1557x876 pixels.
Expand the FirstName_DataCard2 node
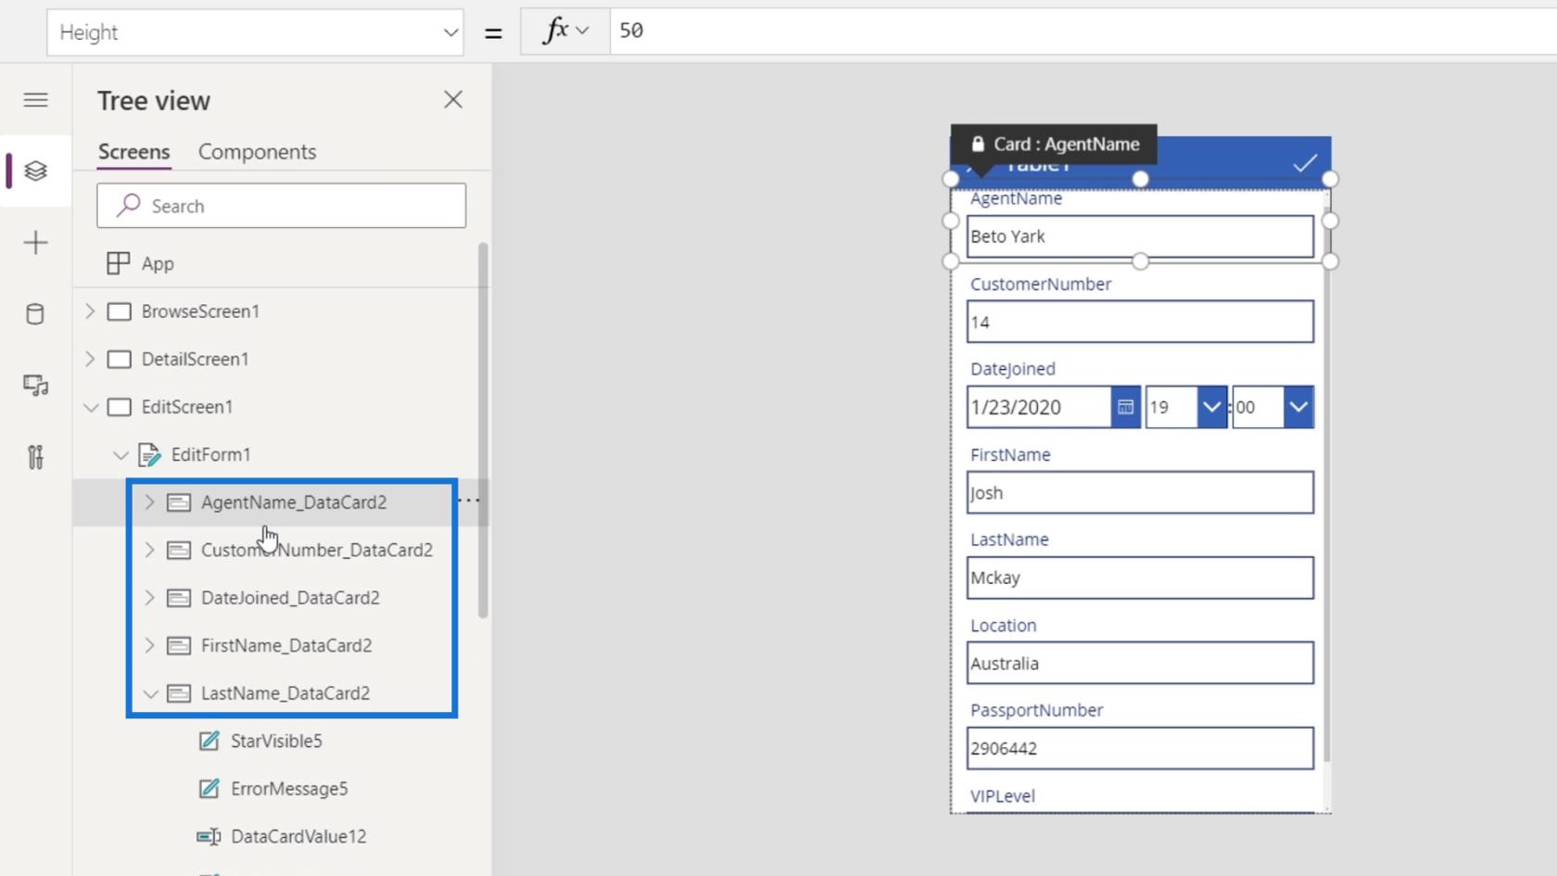pos(149,646)
